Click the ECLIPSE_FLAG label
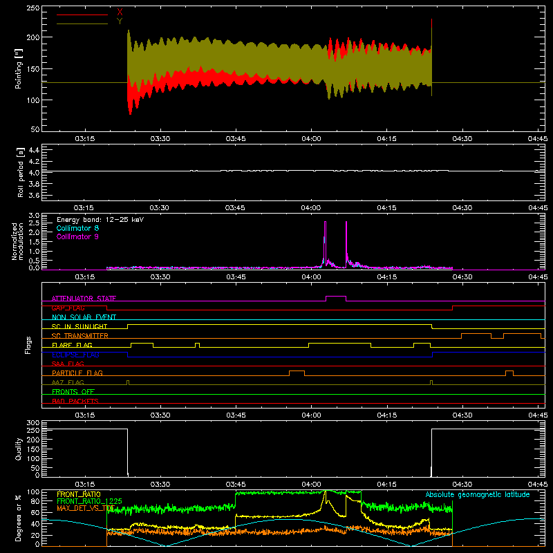The height and width of the screenshot is (553, 553). [75, 355]
